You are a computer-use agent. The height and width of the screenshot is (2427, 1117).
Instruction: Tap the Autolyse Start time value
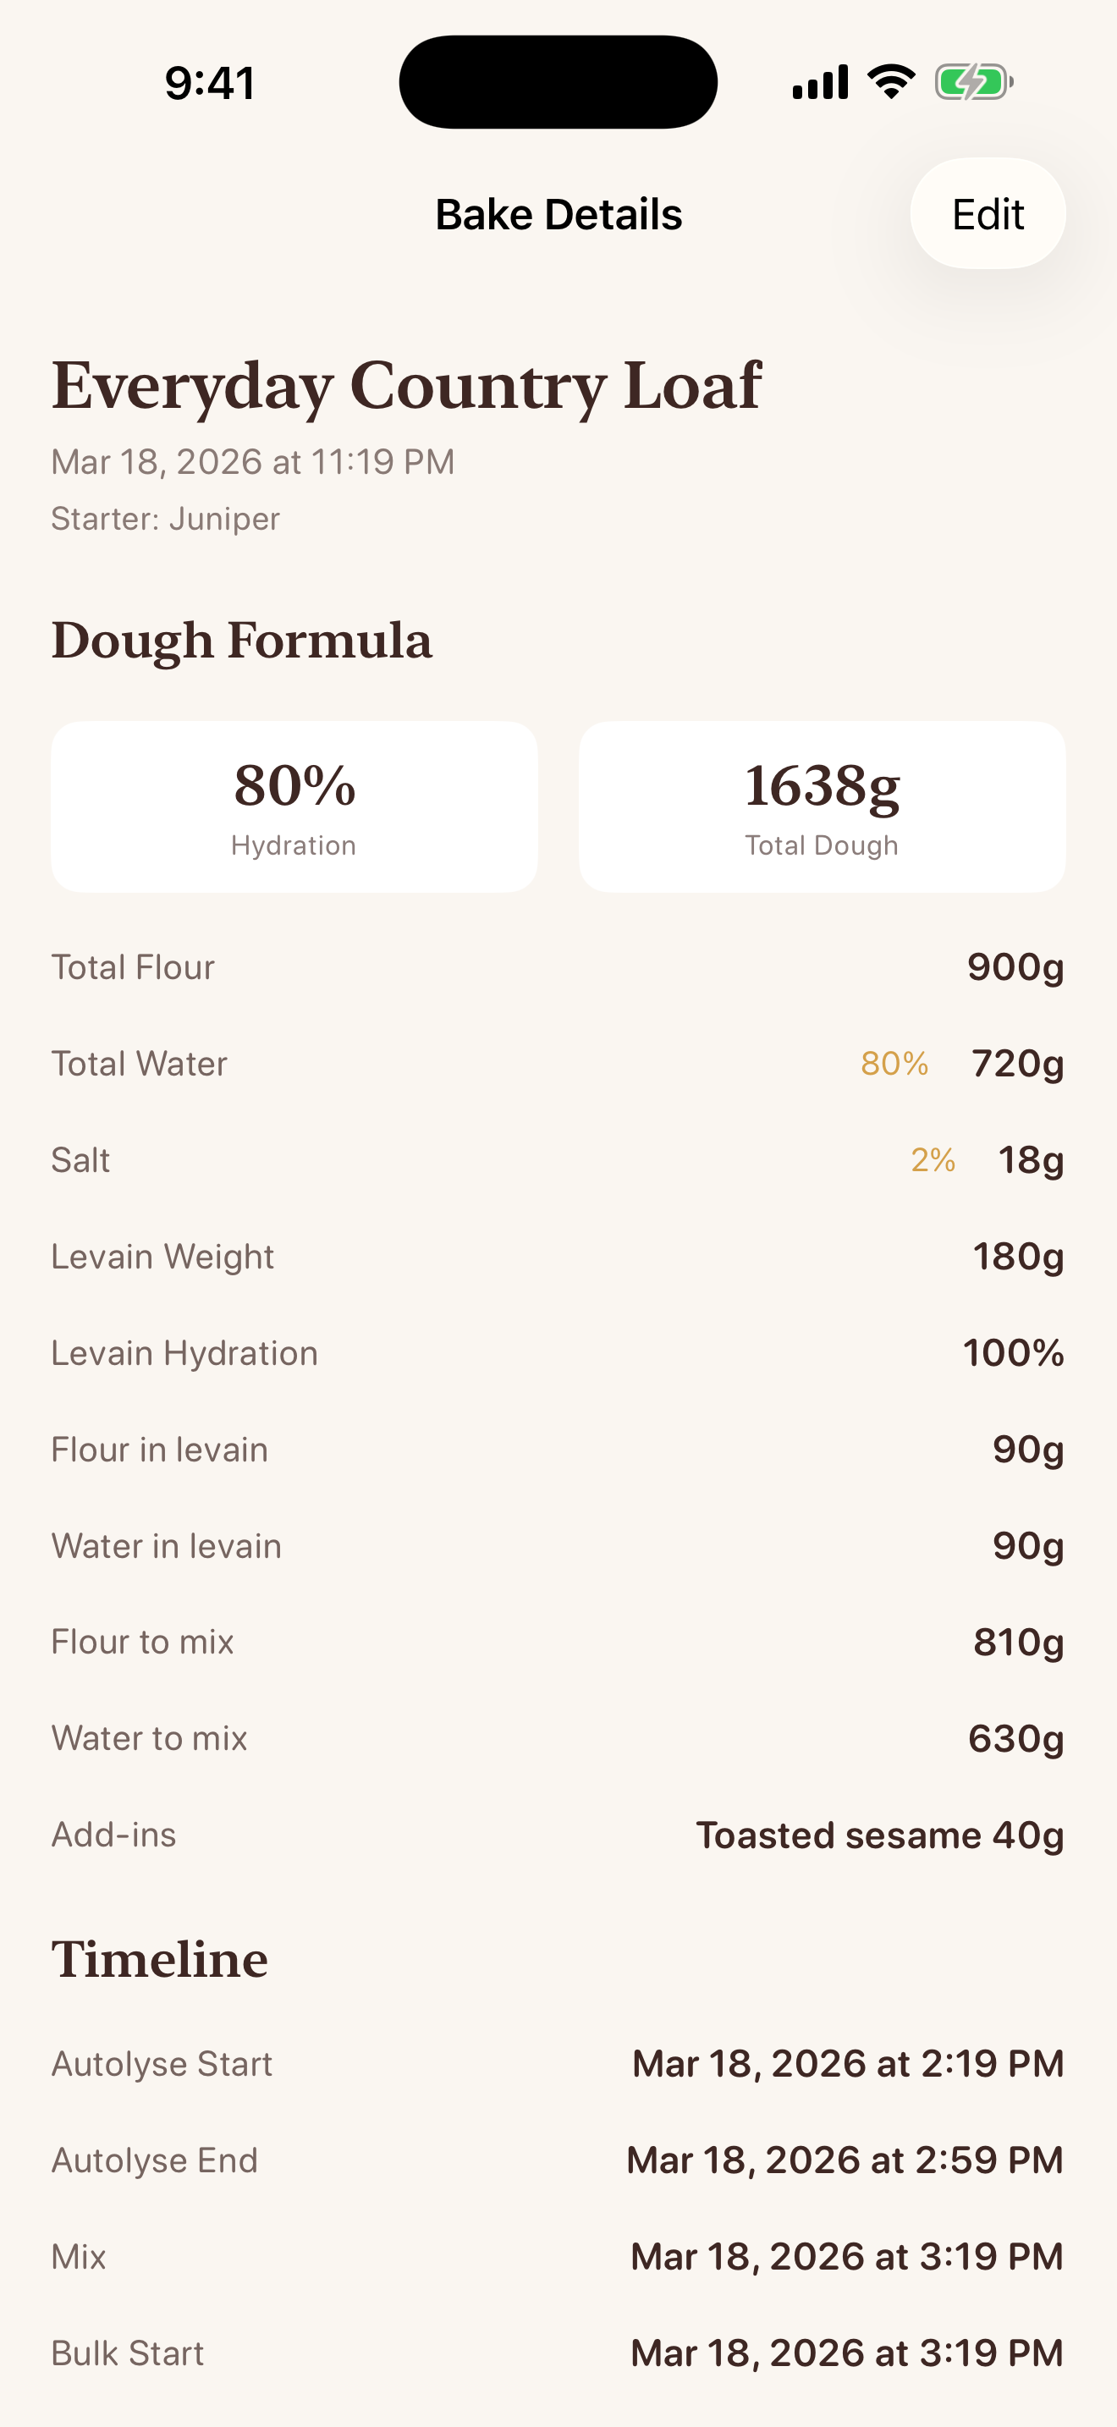click(x=848, y=2064)
